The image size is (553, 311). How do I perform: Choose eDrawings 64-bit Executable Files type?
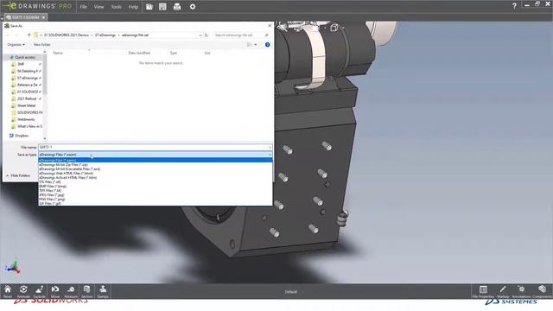(x=156, y=169)
